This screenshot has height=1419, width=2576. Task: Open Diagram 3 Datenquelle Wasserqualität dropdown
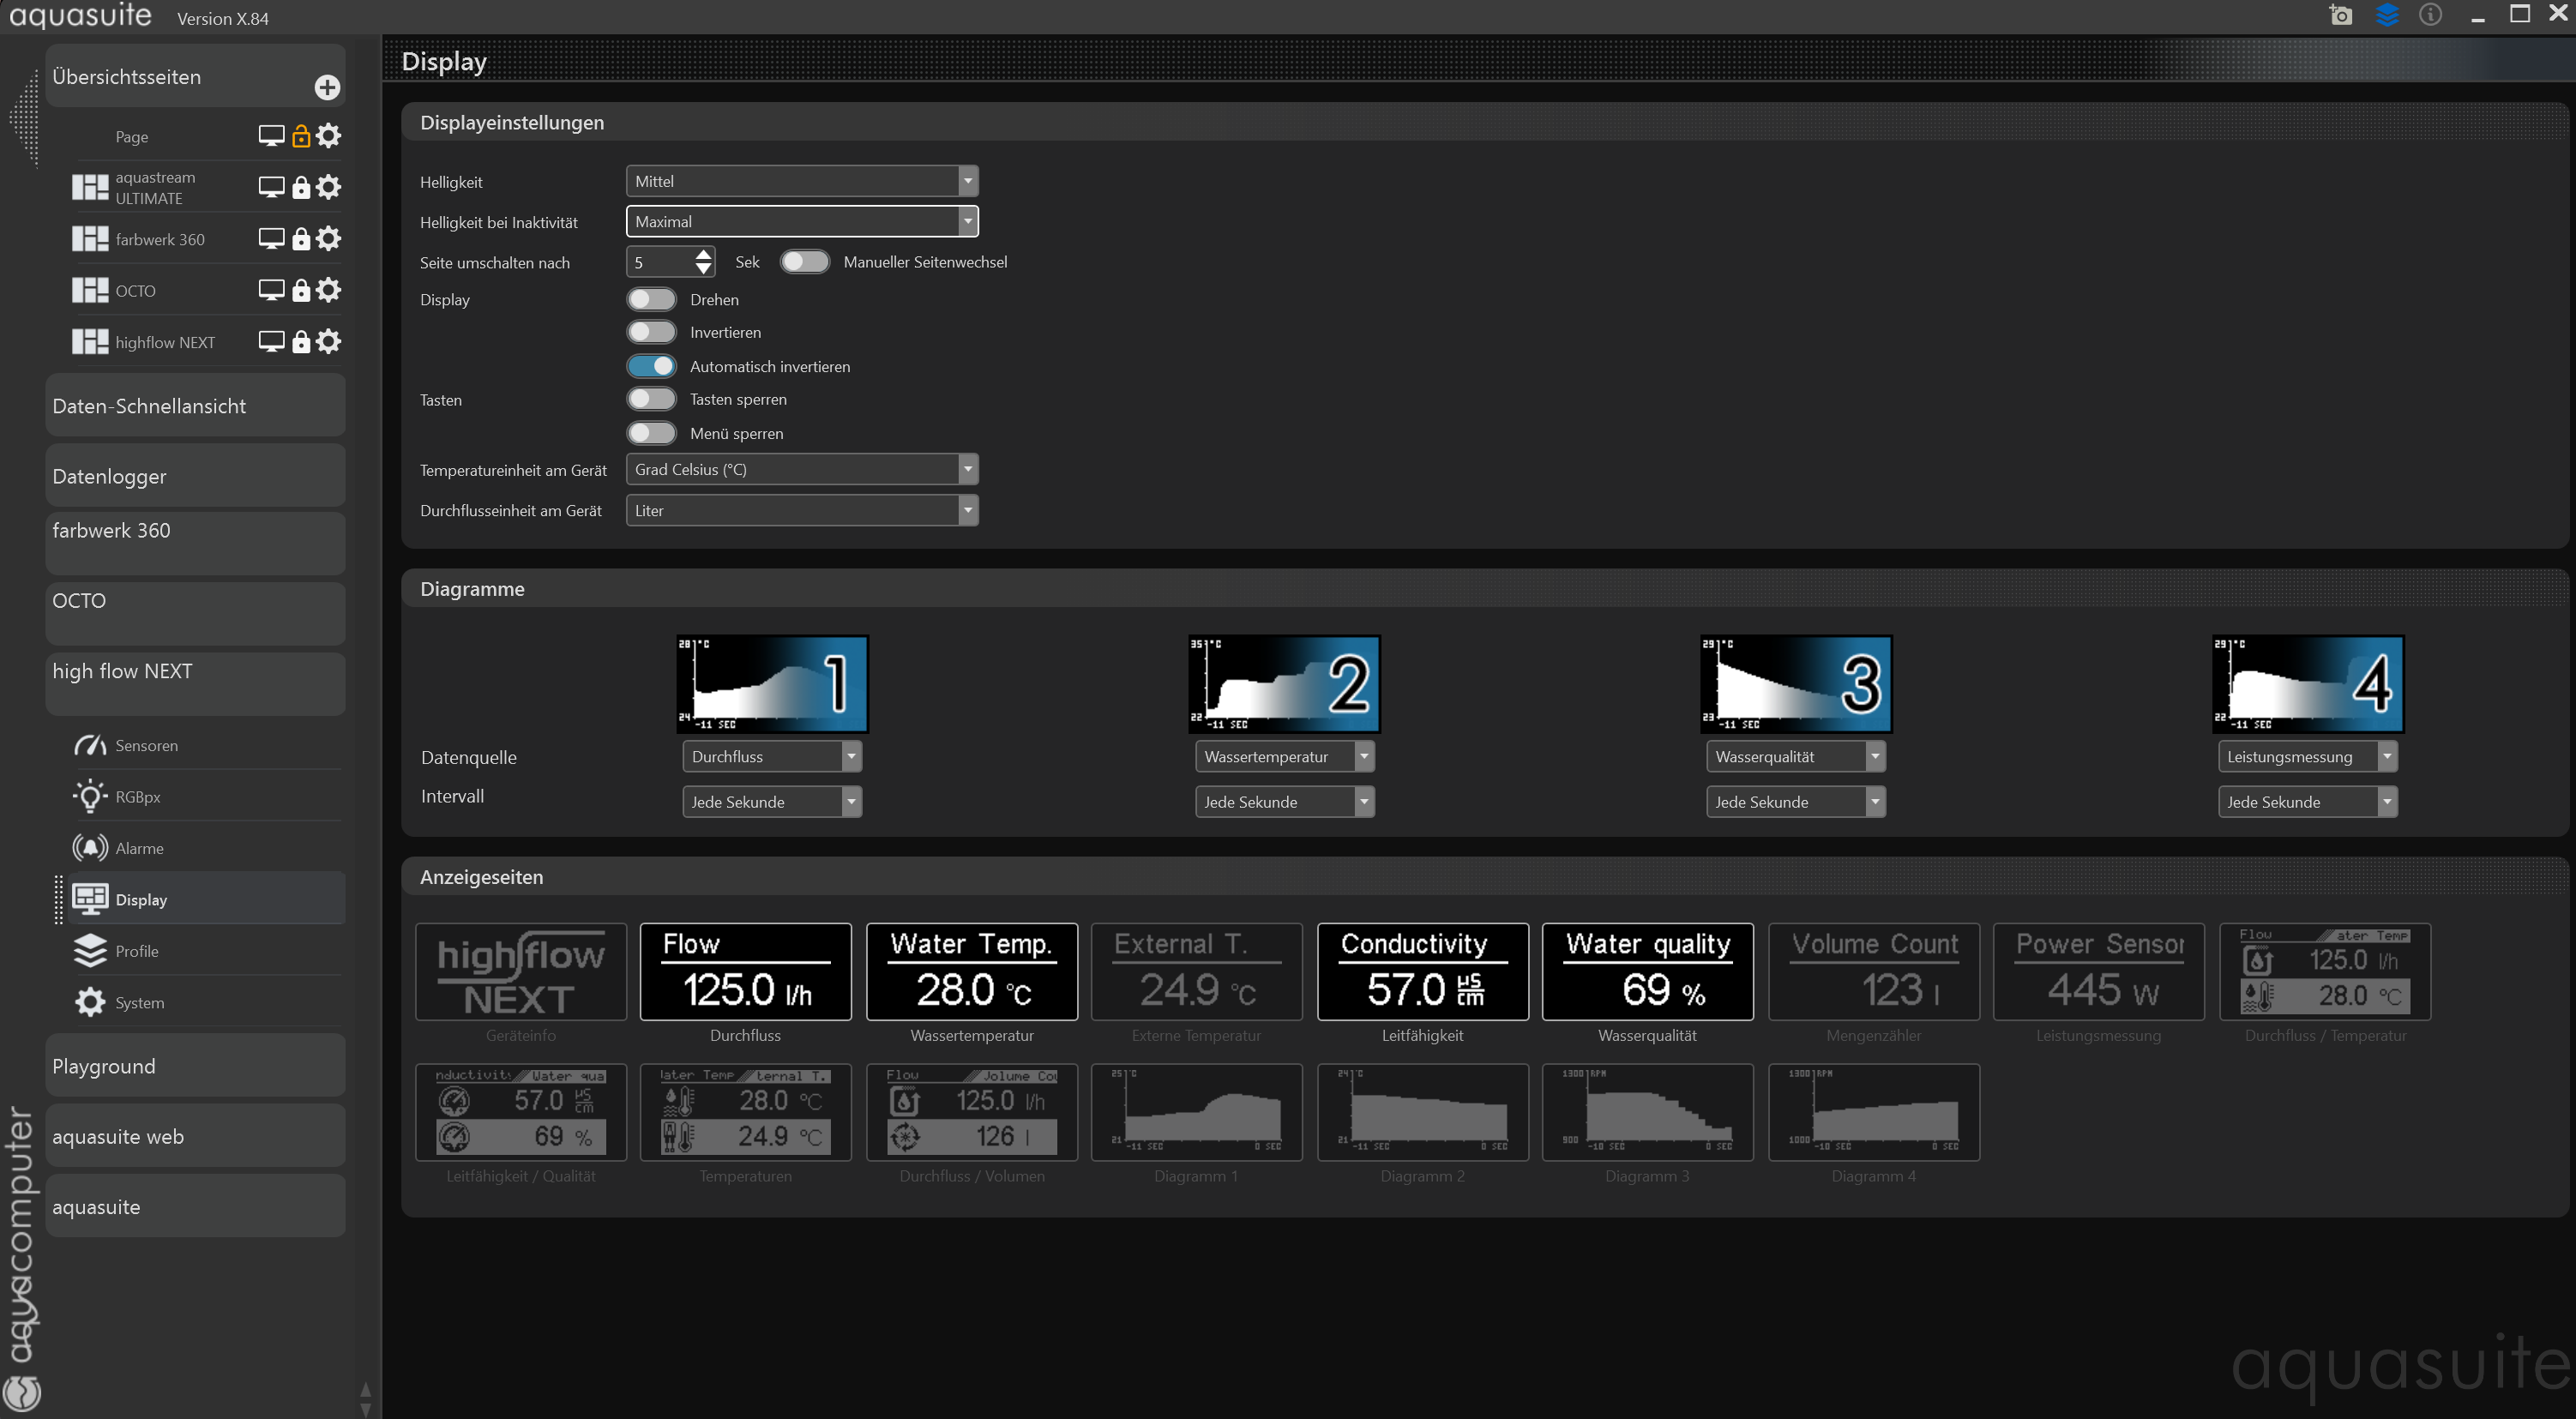pos(1795,757)
